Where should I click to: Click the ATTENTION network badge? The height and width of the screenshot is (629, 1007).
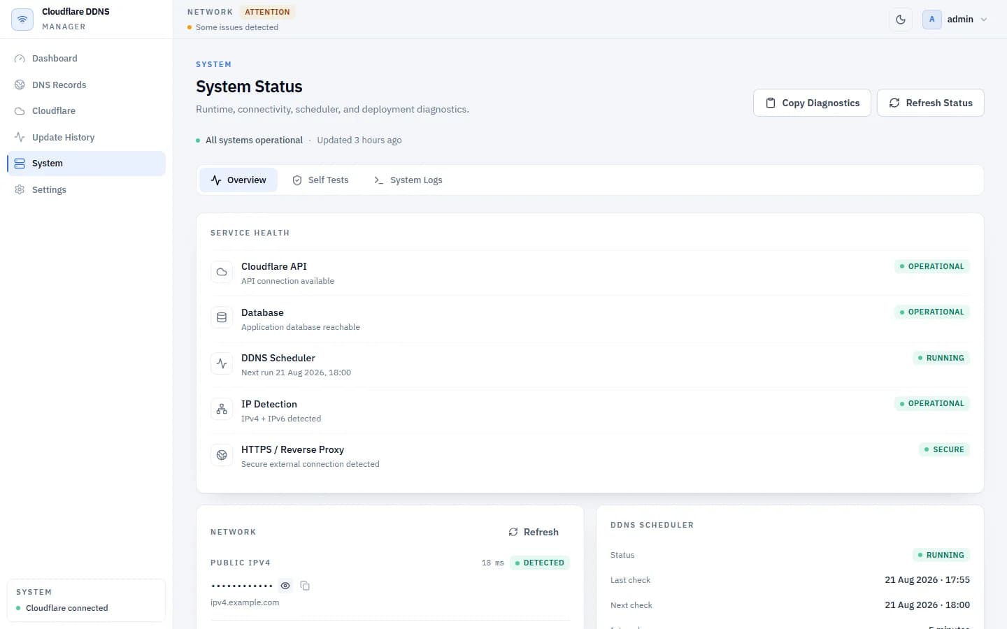pos(267,12)
